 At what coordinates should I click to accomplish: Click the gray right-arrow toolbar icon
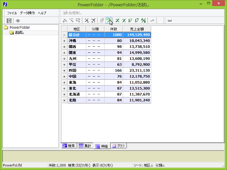pyautogui.click(x=152, y=21)
